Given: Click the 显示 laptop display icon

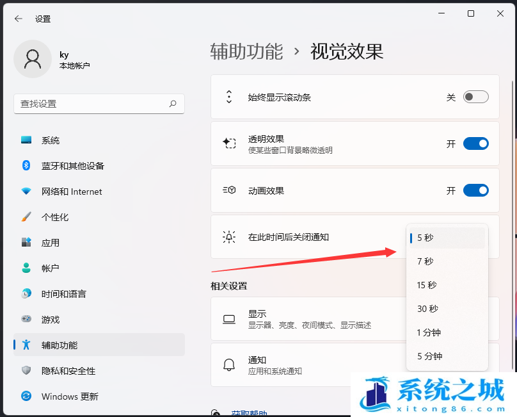Looking at the screenshot, I should (x=229, y=319).
